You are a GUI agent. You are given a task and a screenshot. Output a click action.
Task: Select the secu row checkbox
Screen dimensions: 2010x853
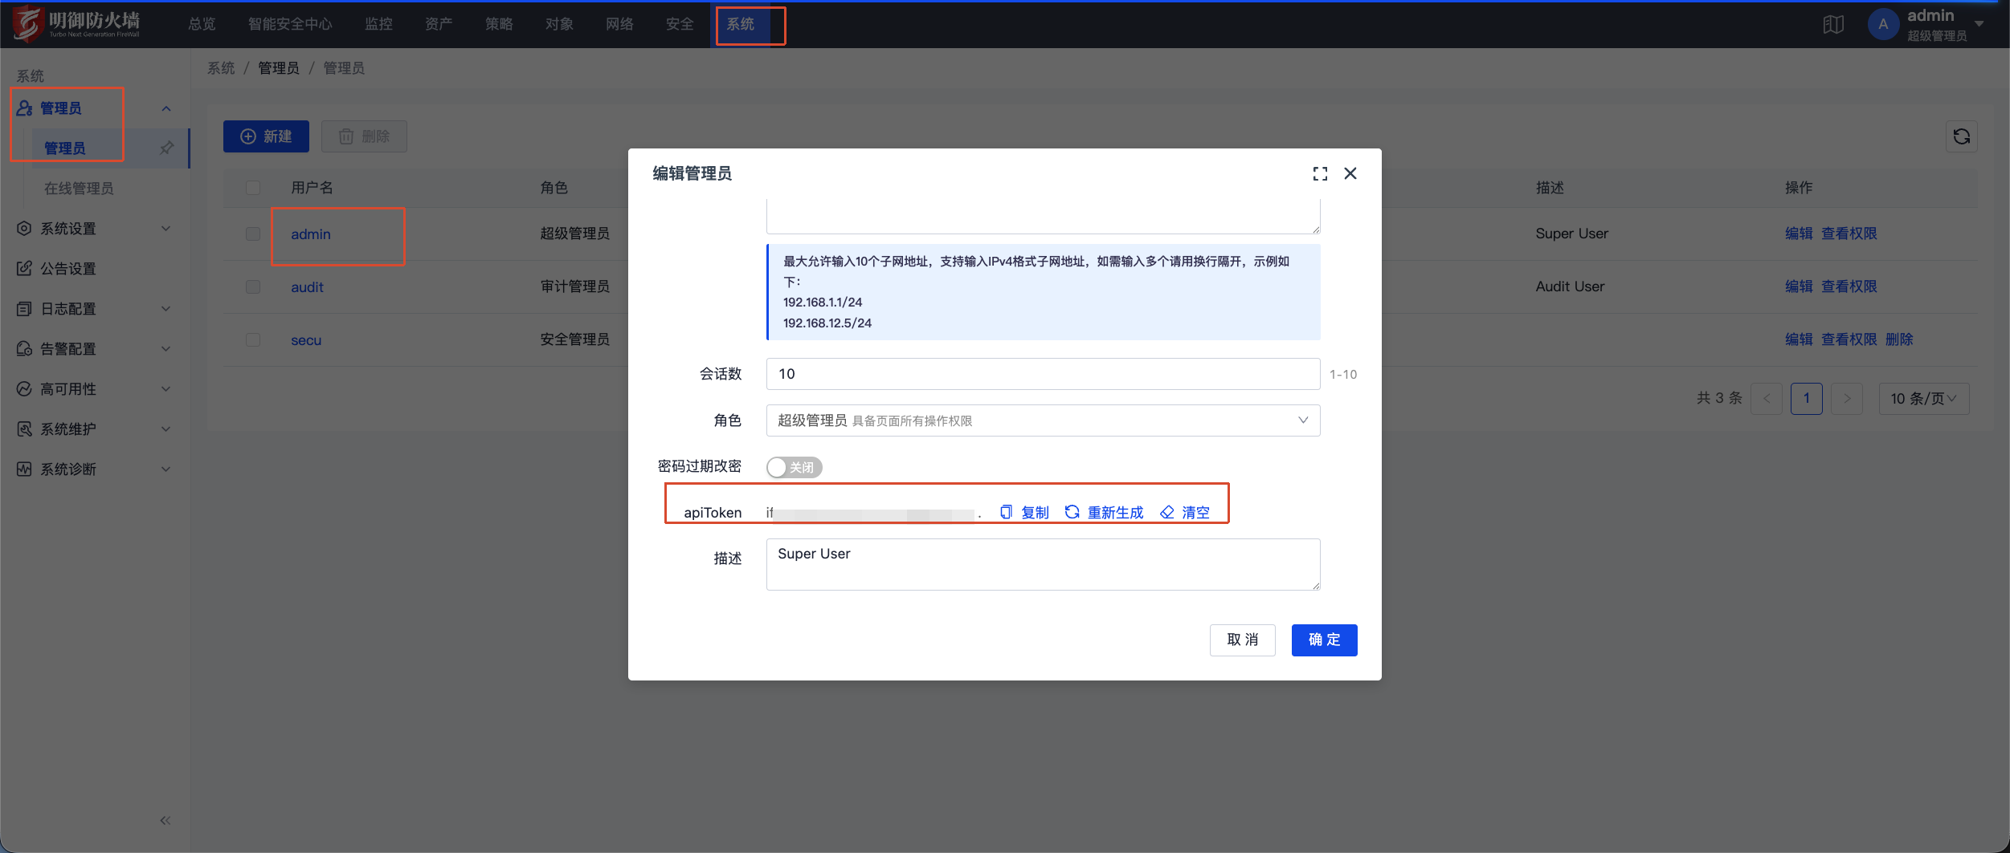coord(253,339)
